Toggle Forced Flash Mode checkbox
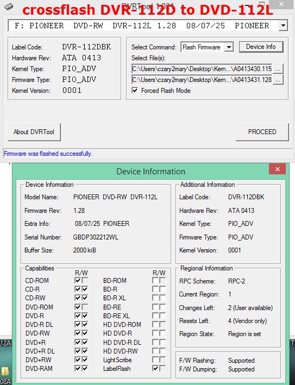 tap(135, 90)
